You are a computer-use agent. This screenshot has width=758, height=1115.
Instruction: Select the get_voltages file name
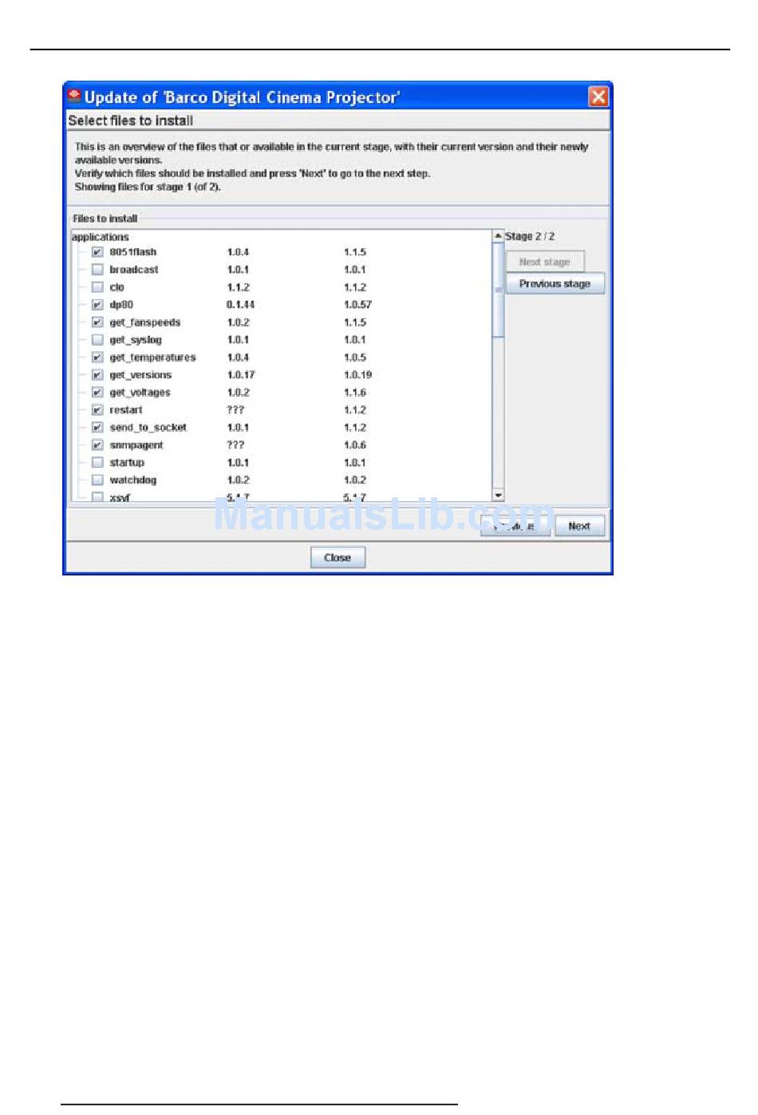pyautogui.click(x=140, y=393)
